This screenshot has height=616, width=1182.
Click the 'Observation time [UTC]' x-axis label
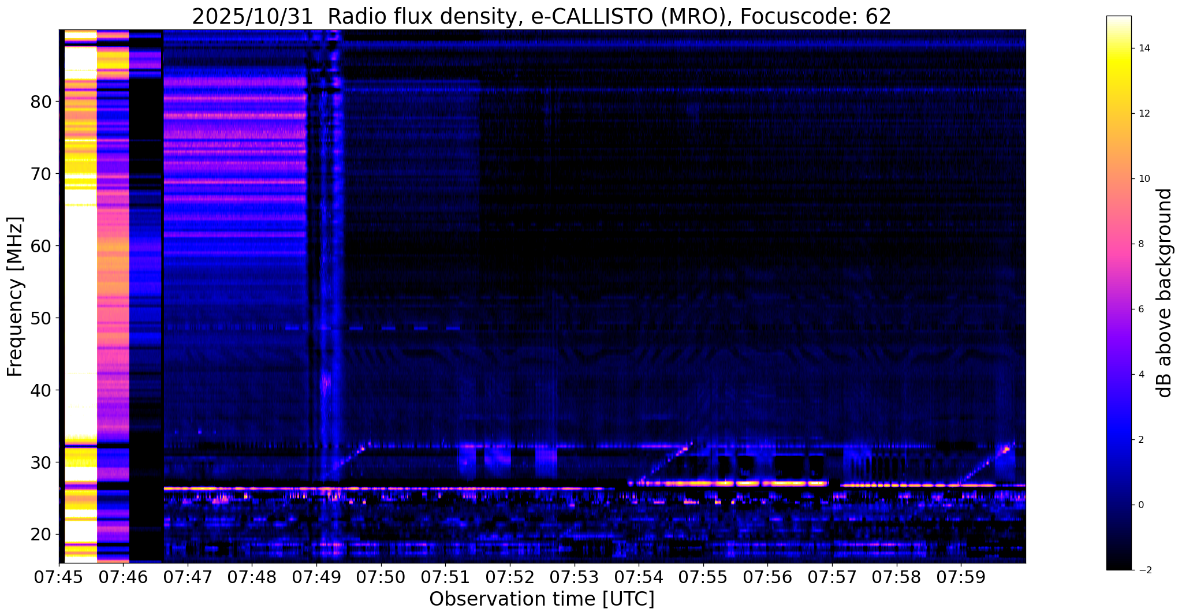pos(542,599)
